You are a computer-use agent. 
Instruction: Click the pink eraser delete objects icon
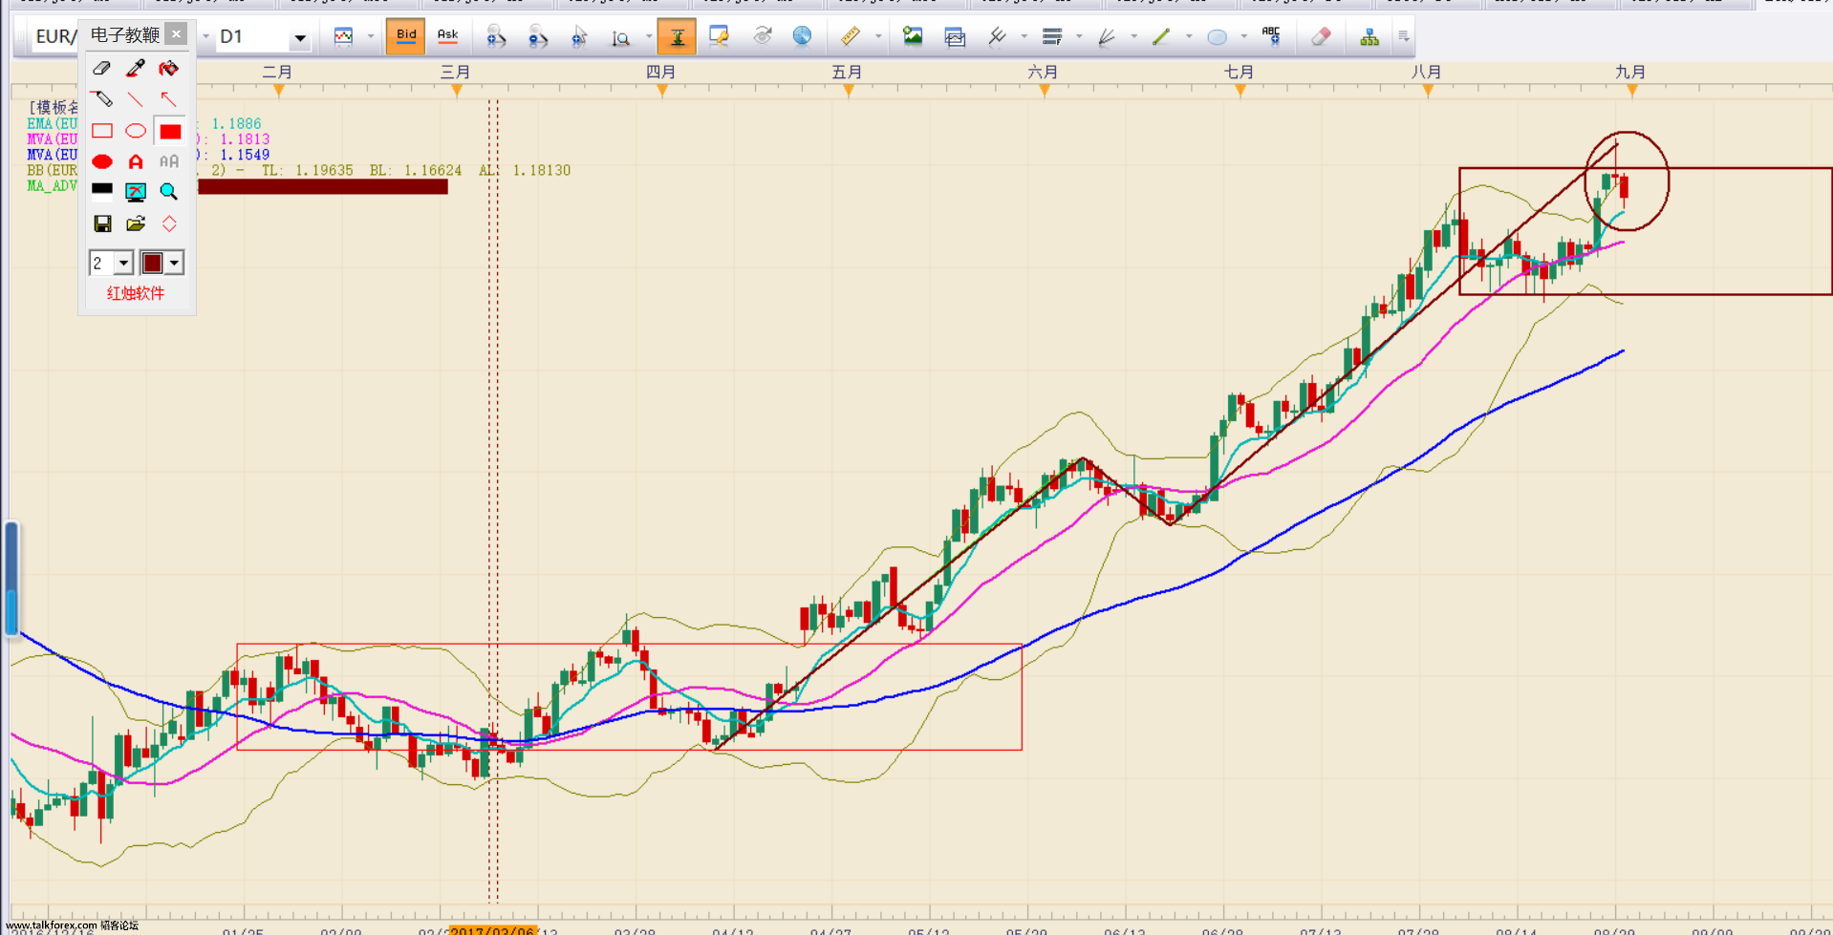(1321, 36)
